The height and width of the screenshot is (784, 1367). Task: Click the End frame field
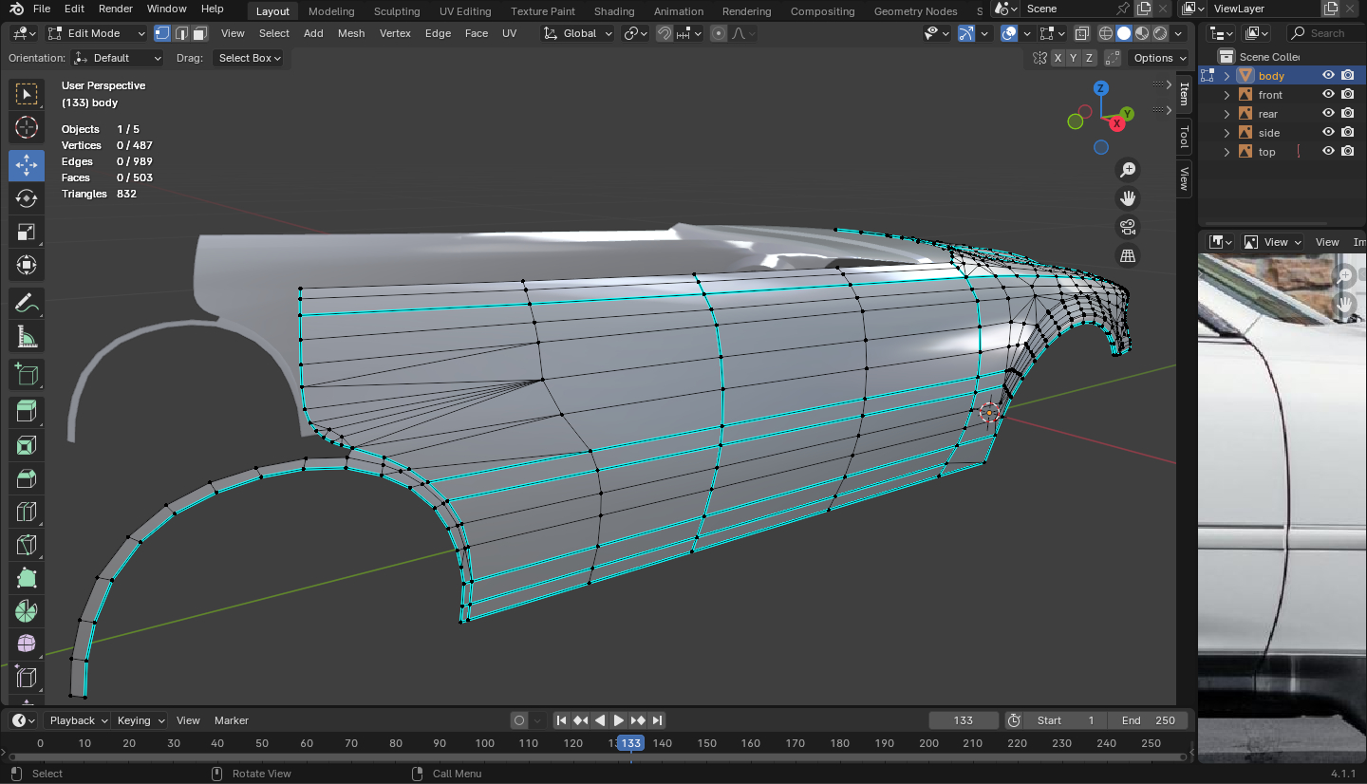(1148, 720)
